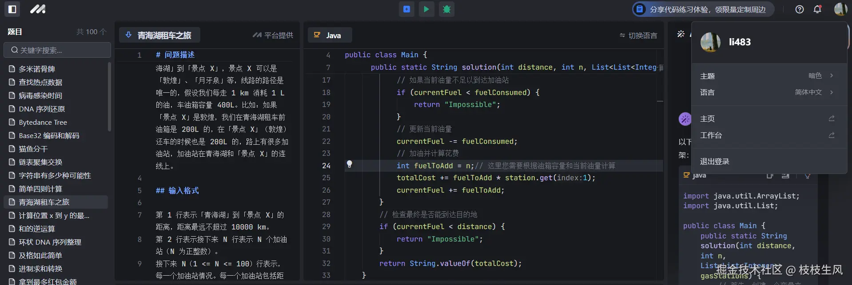Open the help question mark icon
Screen dimensions: 852x285
[x=799, y=9]
